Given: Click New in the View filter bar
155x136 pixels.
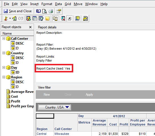Looking at the screenshot, I should pos(47,95).
